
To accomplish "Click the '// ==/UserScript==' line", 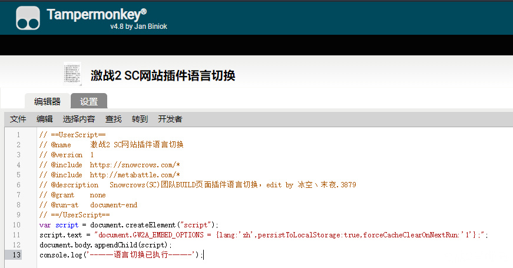I will (75, 215).
